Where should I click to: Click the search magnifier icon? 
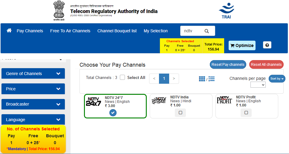click(207, 31)
